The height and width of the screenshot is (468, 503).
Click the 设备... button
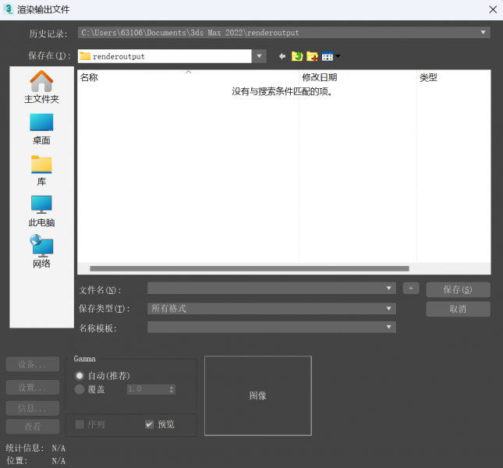33,364
